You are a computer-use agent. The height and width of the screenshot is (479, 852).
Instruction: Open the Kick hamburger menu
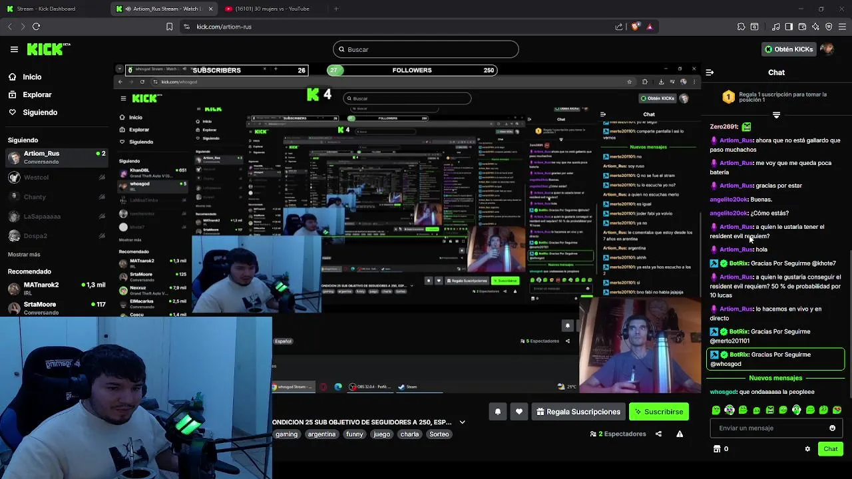click(x=14, y=49)
